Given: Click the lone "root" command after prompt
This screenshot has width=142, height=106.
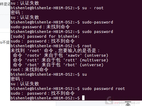Looking at the screenshot, I should pos(87,46).
